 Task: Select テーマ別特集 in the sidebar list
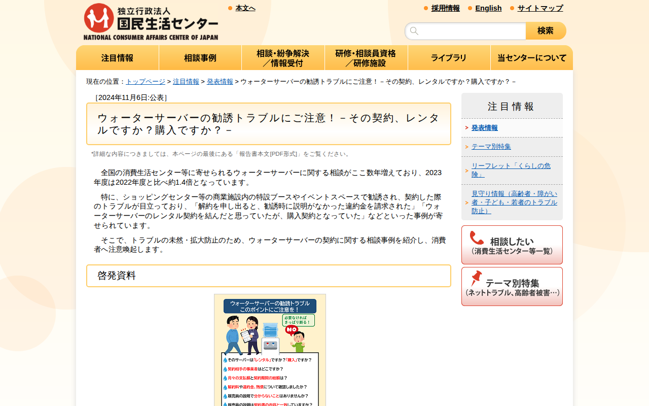(x=491, y=147)
